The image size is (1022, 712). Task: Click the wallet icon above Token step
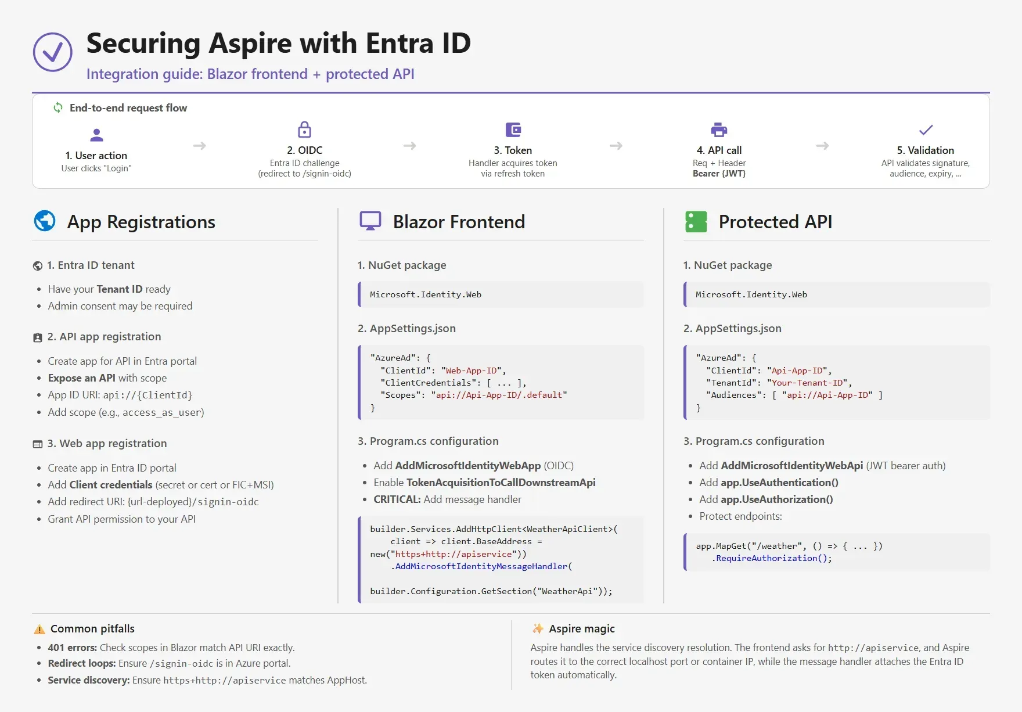(x=513, y=130)
